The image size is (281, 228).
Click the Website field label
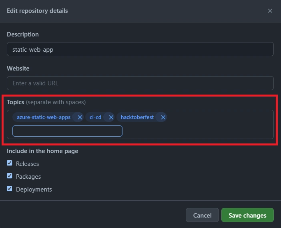point(18,69)
